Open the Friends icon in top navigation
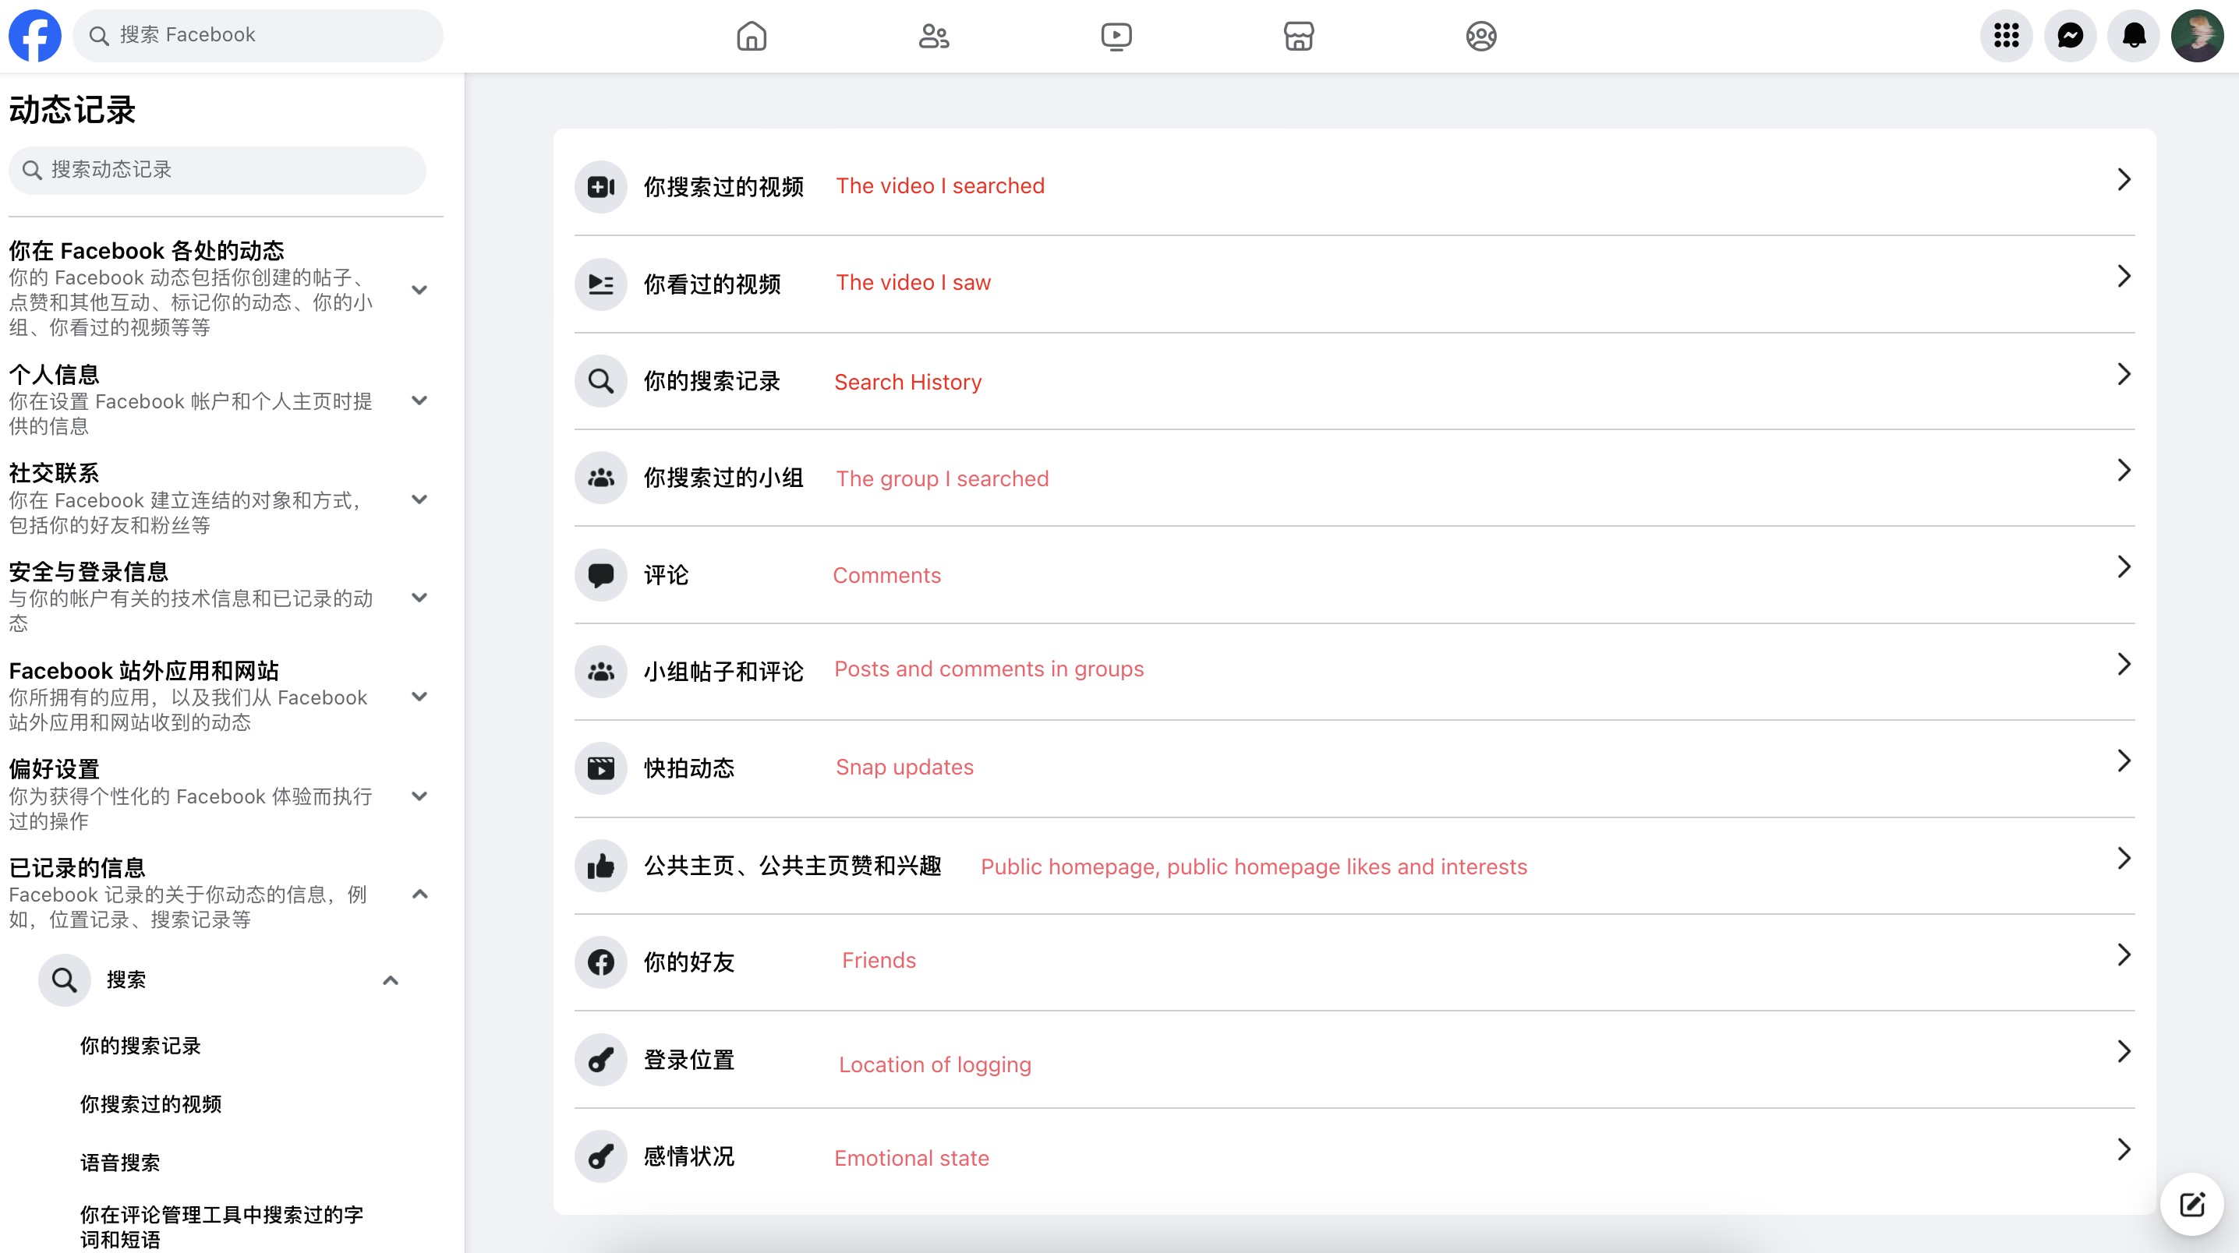The width and height of the screenshot is (2239, 1253). [933, 36]
